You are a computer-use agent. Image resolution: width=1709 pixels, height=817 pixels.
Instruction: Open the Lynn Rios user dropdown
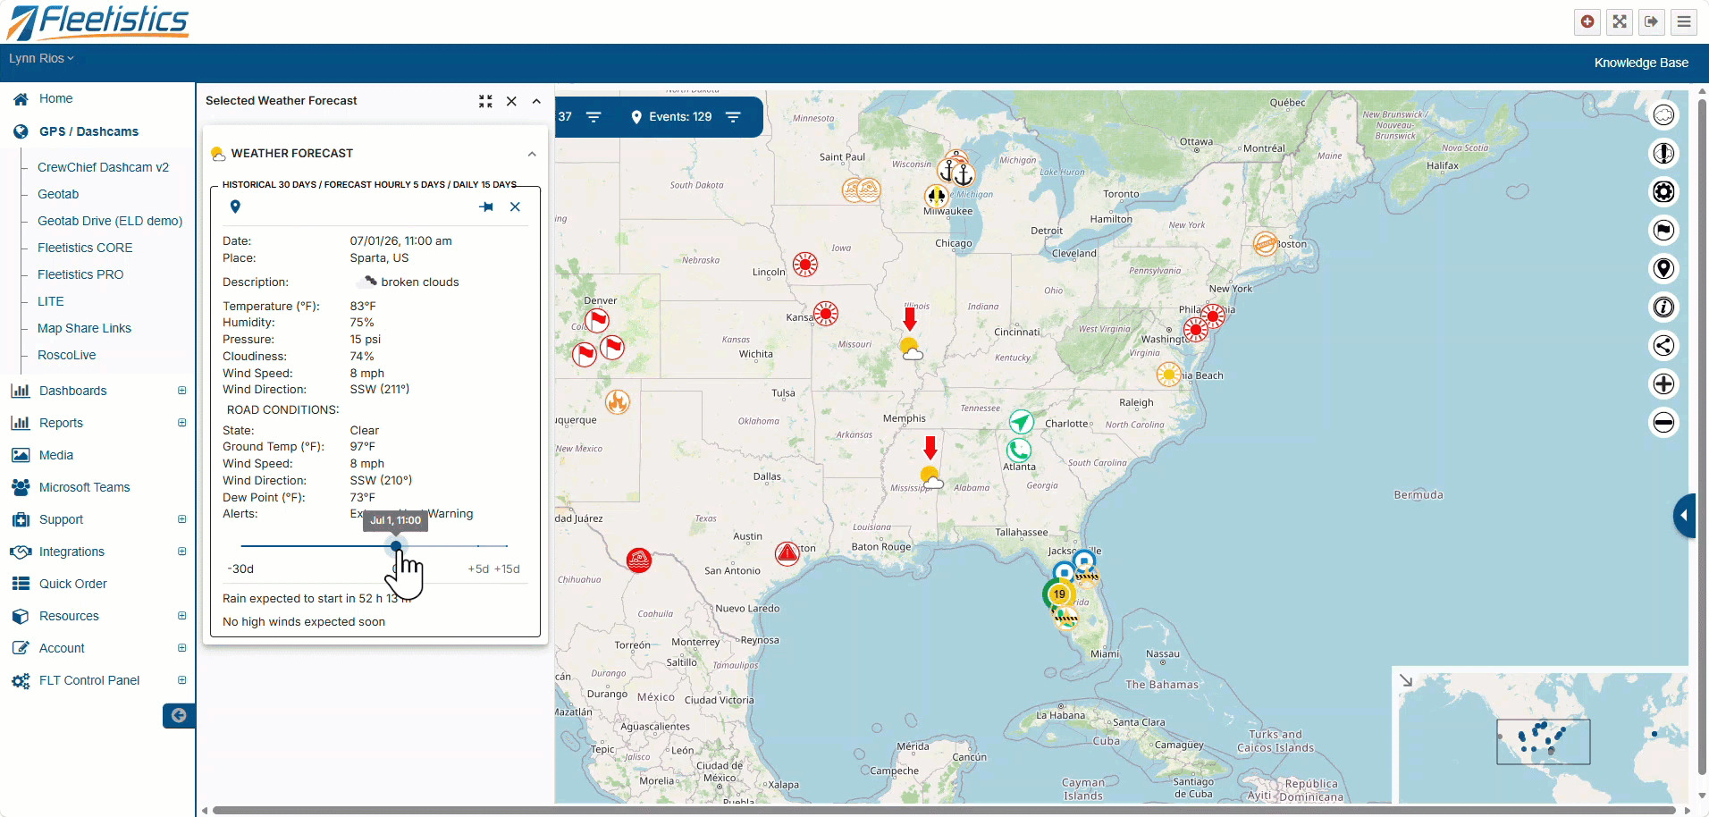41,58
